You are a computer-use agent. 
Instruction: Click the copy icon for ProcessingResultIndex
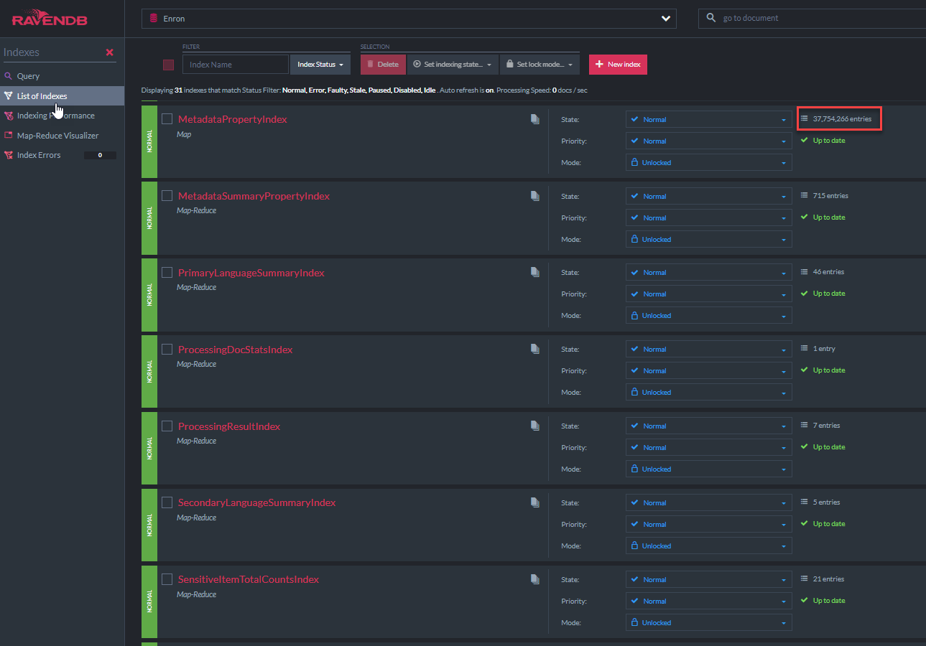(534, 426)
